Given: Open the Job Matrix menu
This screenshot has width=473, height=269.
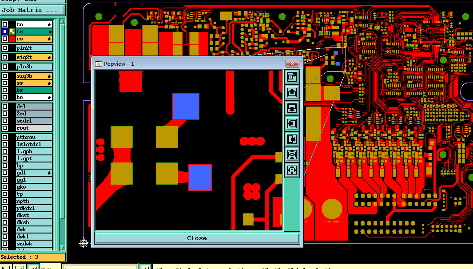Looking at the screenshot, I should [32, 10].
